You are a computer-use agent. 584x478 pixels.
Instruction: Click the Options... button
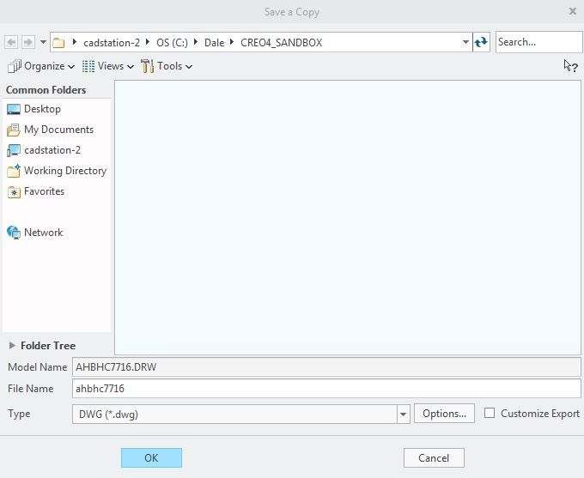click(444, 414)
